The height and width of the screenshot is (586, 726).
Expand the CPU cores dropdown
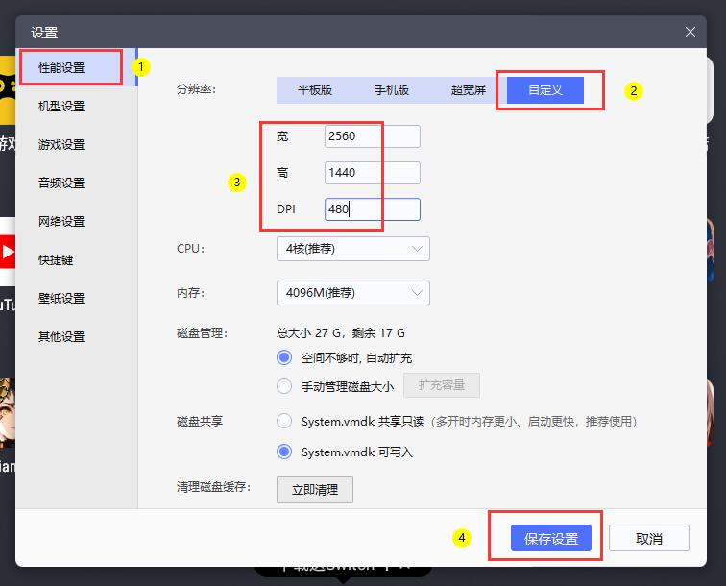click(352, 249)
